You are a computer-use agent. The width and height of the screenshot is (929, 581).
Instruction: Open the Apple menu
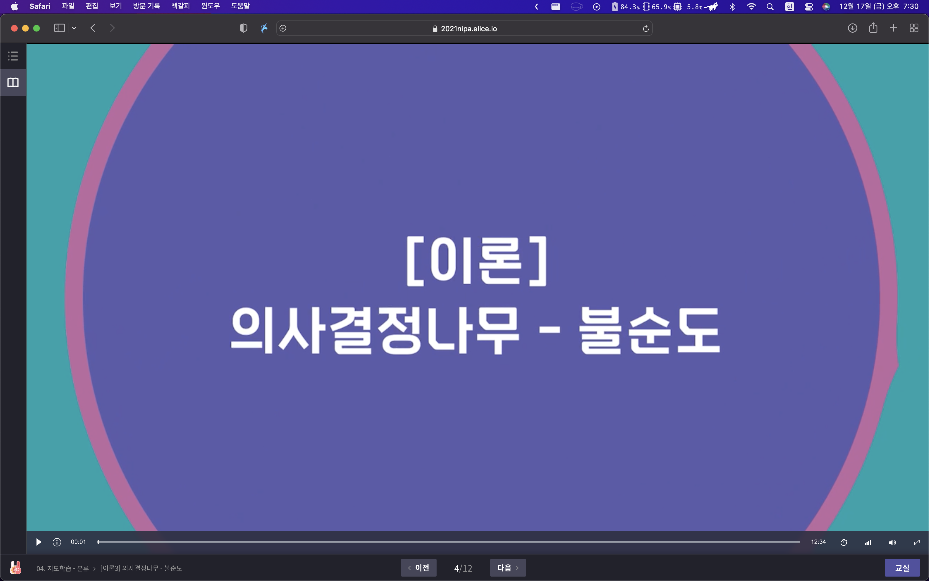point(15,7)
